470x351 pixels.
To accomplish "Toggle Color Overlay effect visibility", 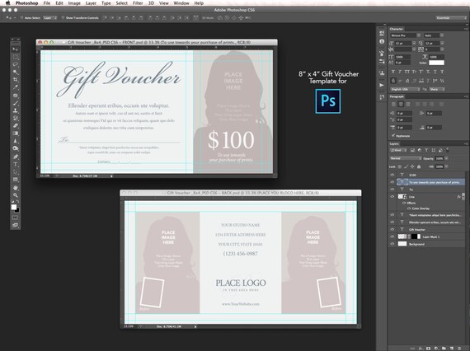I will point(409,208).
